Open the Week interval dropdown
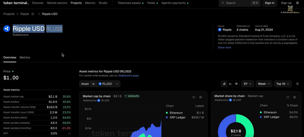The height and width of the screenshot is (137, 304). (x=264, y=84)
